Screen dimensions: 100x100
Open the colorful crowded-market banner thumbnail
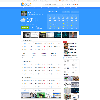coord(42,35)
